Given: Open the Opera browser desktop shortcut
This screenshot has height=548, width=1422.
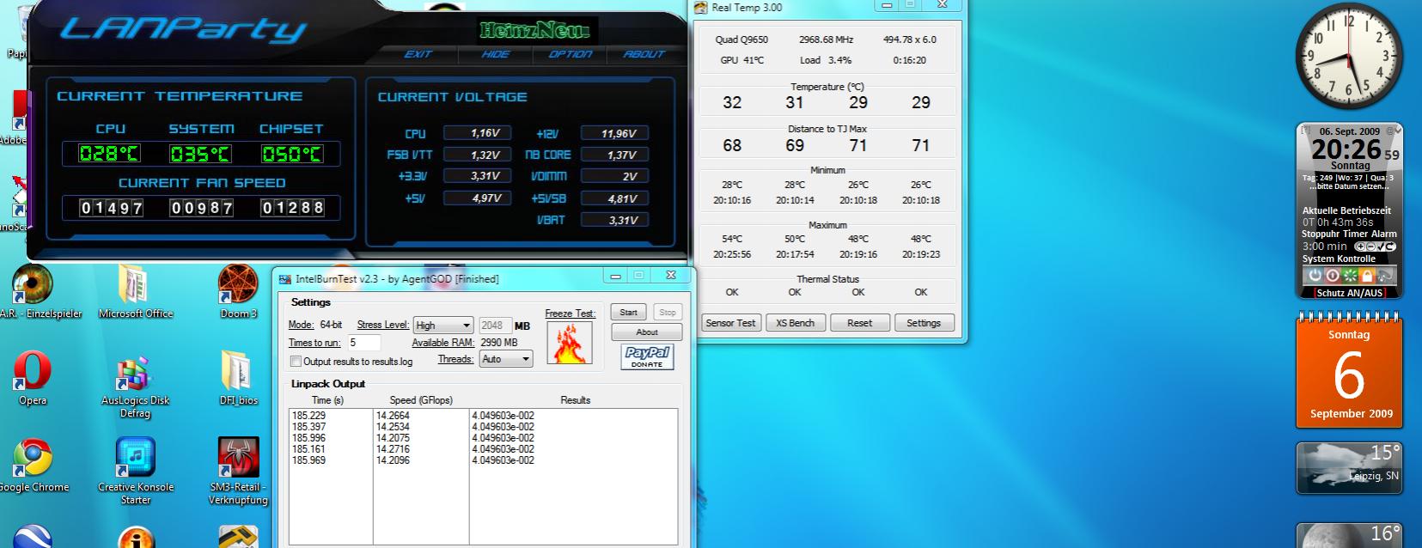Looking at the screenshot, I should (x=32, y=372).
